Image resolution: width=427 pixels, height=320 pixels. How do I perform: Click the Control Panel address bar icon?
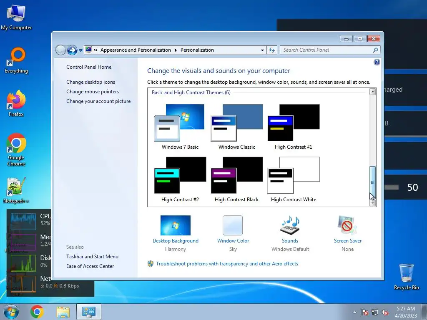point(88,50)
